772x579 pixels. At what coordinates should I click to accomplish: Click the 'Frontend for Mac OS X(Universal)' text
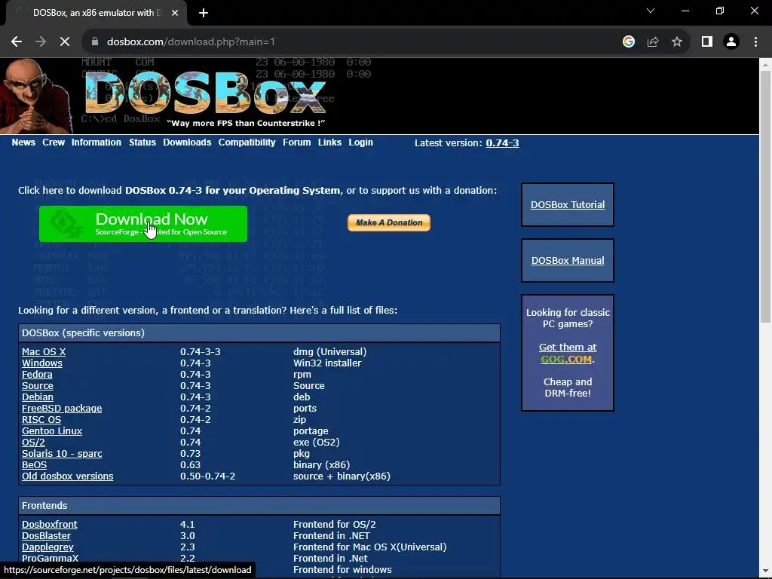369,547
